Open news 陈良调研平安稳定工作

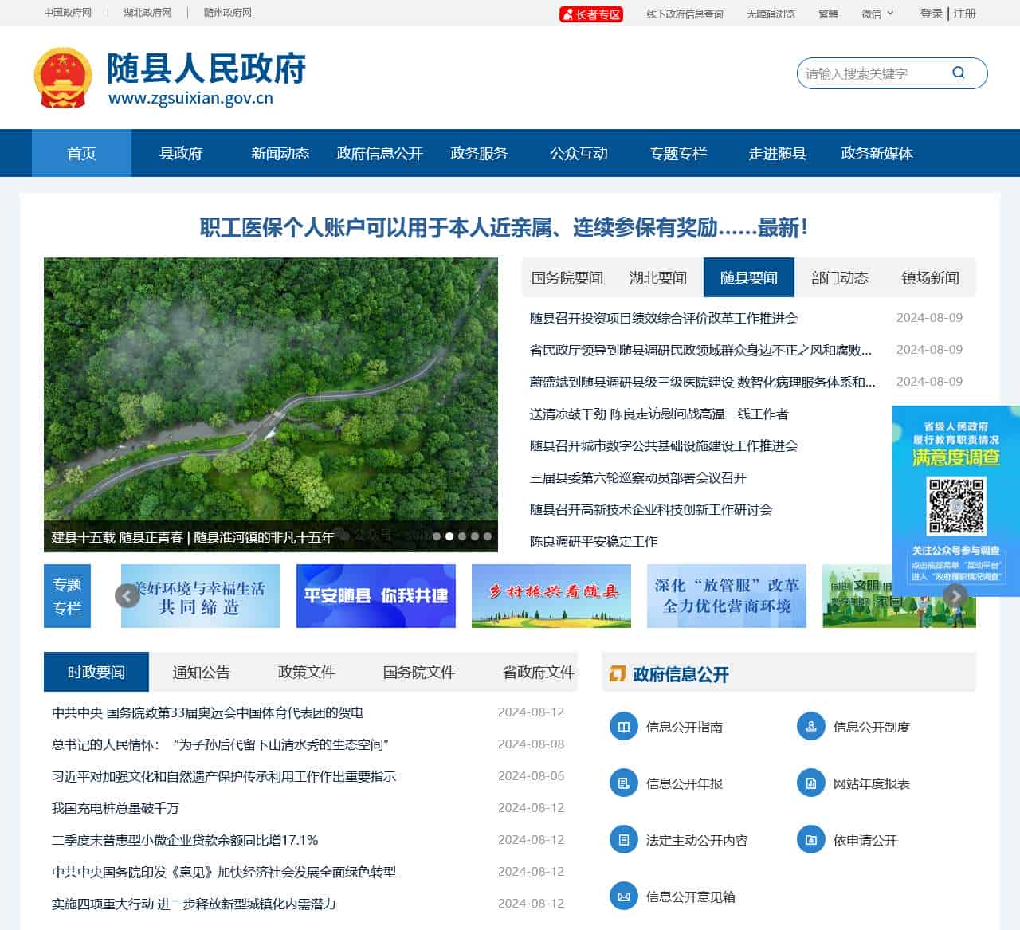[594, 541]
